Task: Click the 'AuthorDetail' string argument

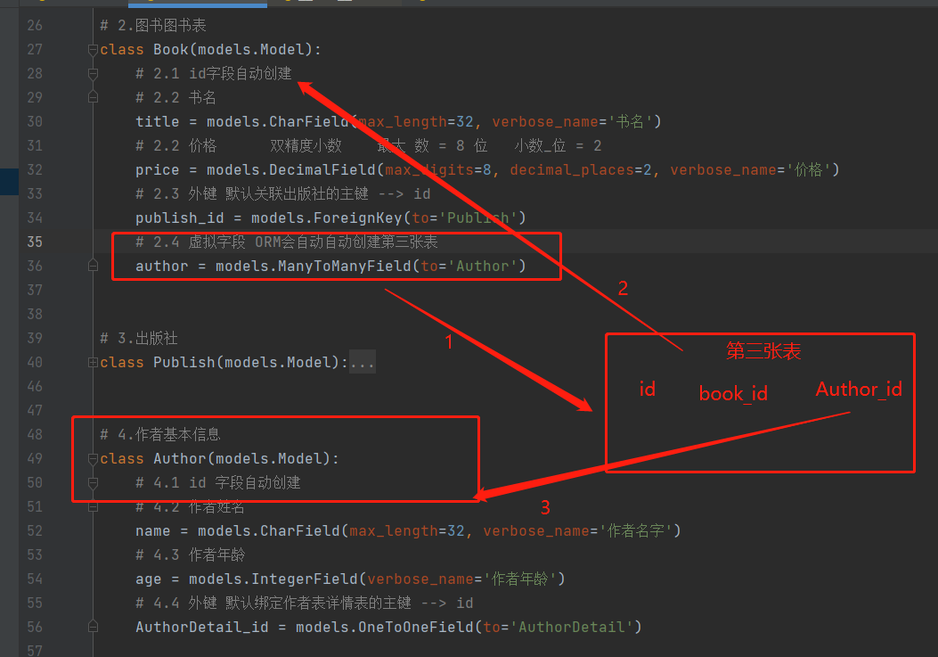Action: tap(571, 627)
